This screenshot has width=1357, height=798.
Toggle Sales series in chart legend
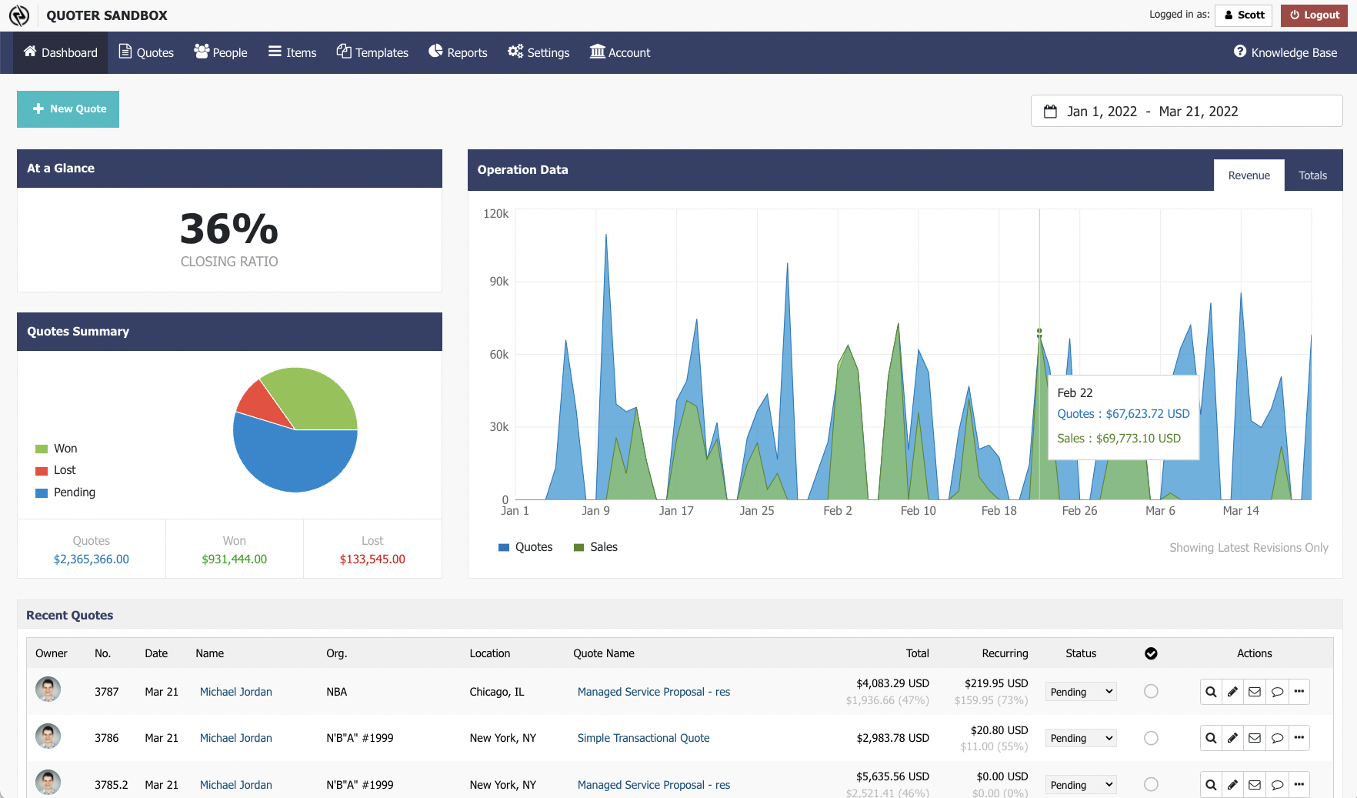pyautogui.click(x=596, y=547)
